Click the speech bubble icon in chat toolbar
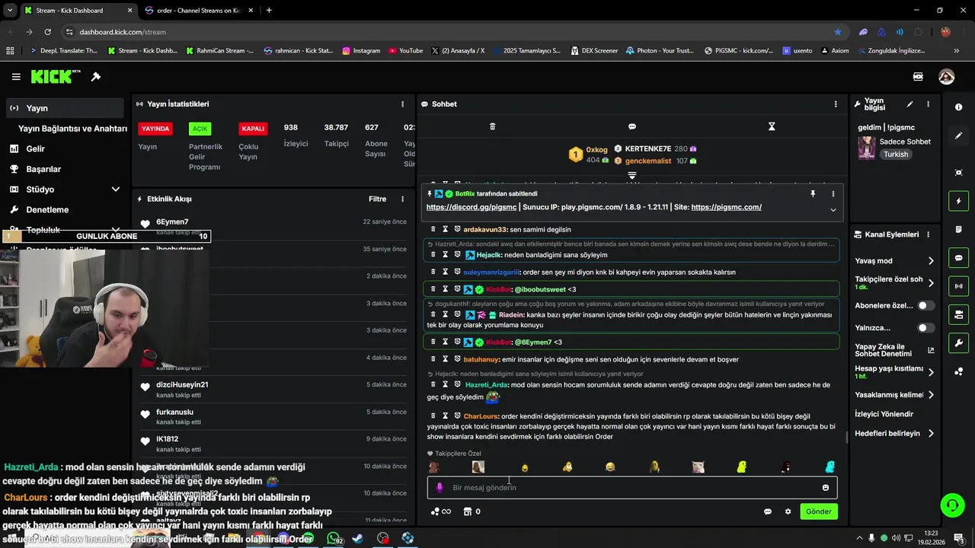Image resolution: width=975 pixels, height=548 pixels. [x=631, y=126]
